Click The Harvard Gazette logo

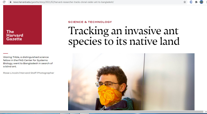click(x=15, y=35)
